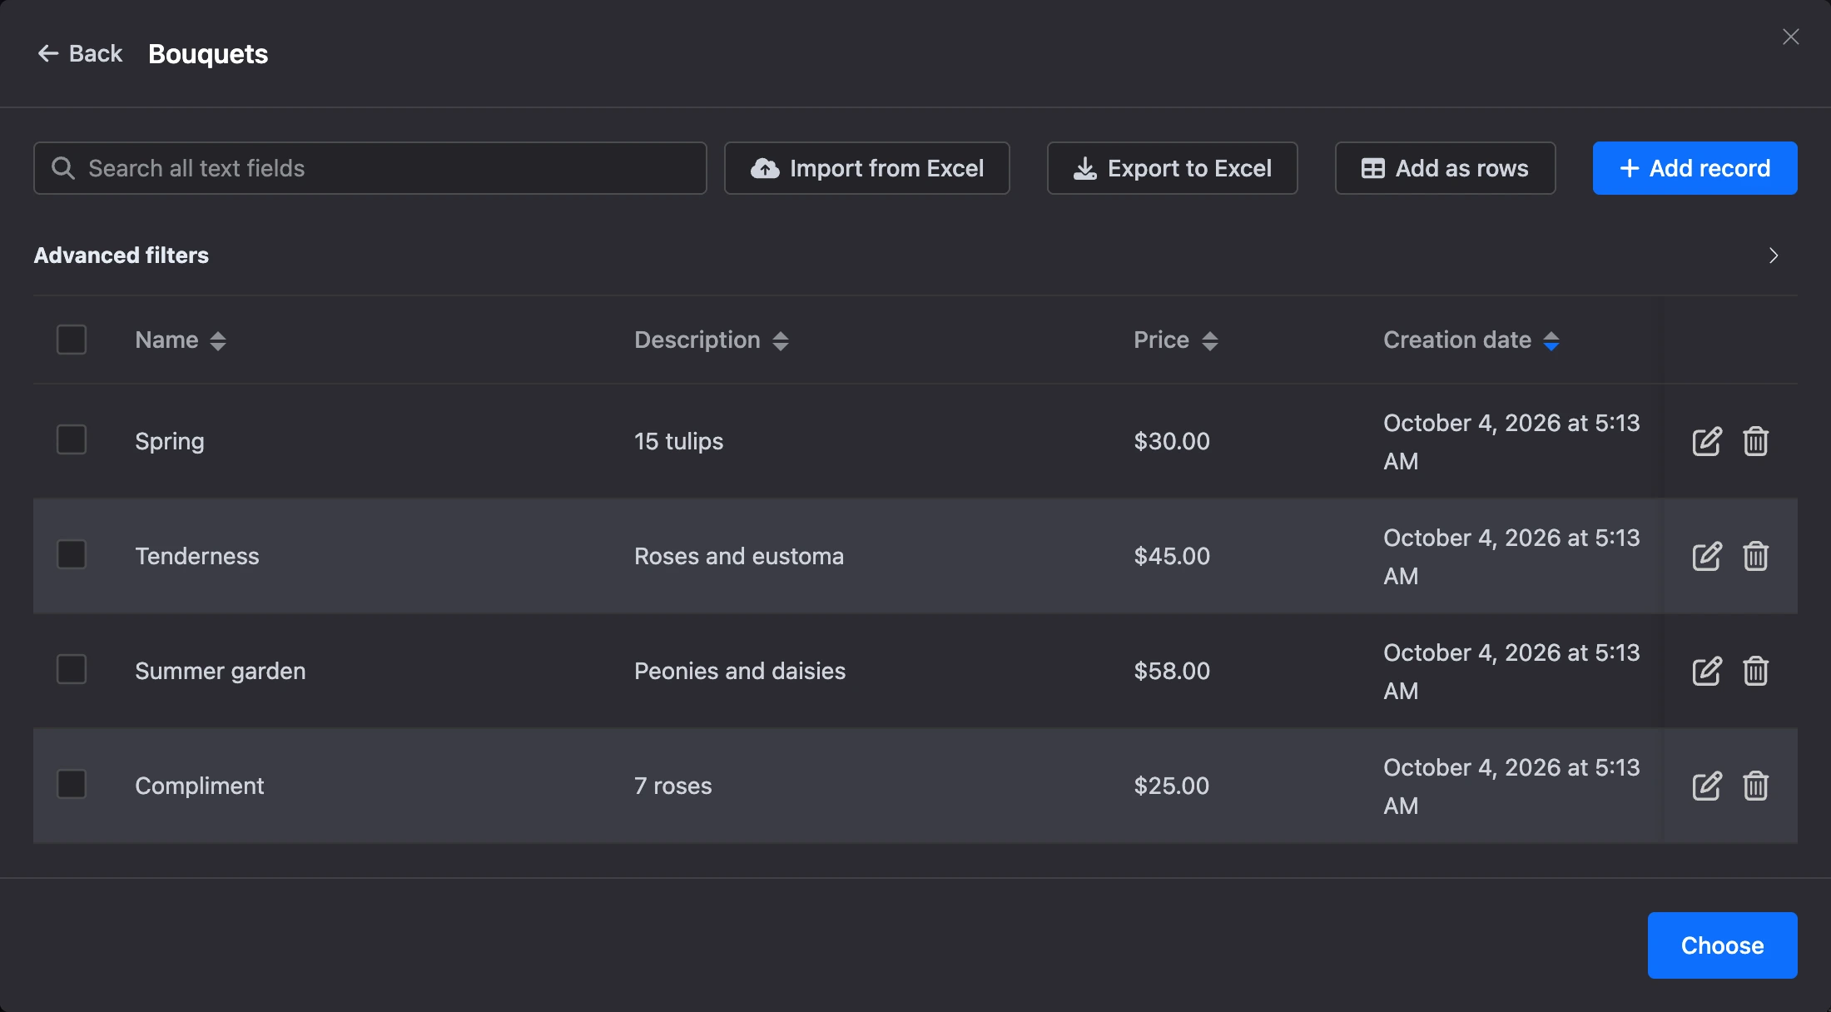Click Export to Excel button
This screenshot has height=1012, width=1831.
tap(1173, 168)
